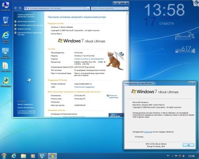Open Device Manager link in sidebar
The width and height of the screenshot is (199, 159).
(26, 22)
